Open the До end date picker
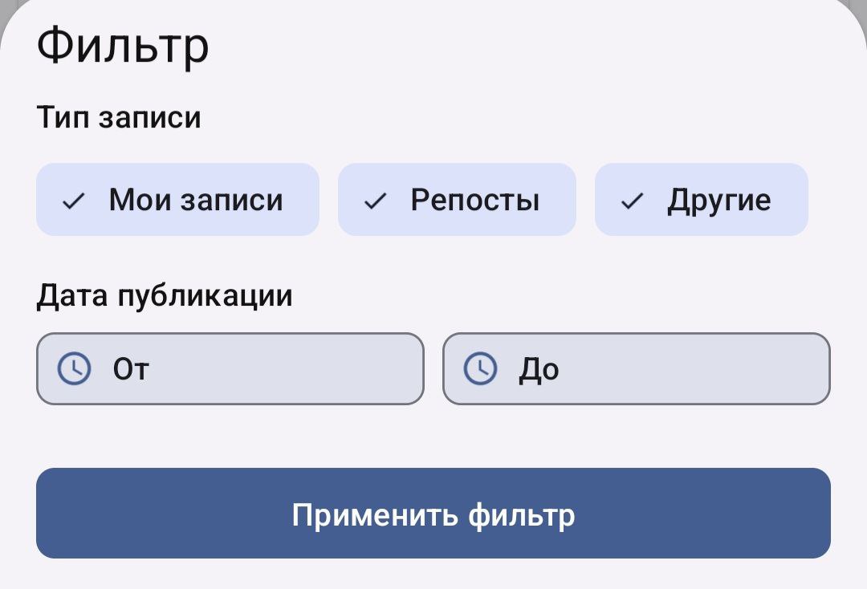867x589 pixels. click(637, 368)
